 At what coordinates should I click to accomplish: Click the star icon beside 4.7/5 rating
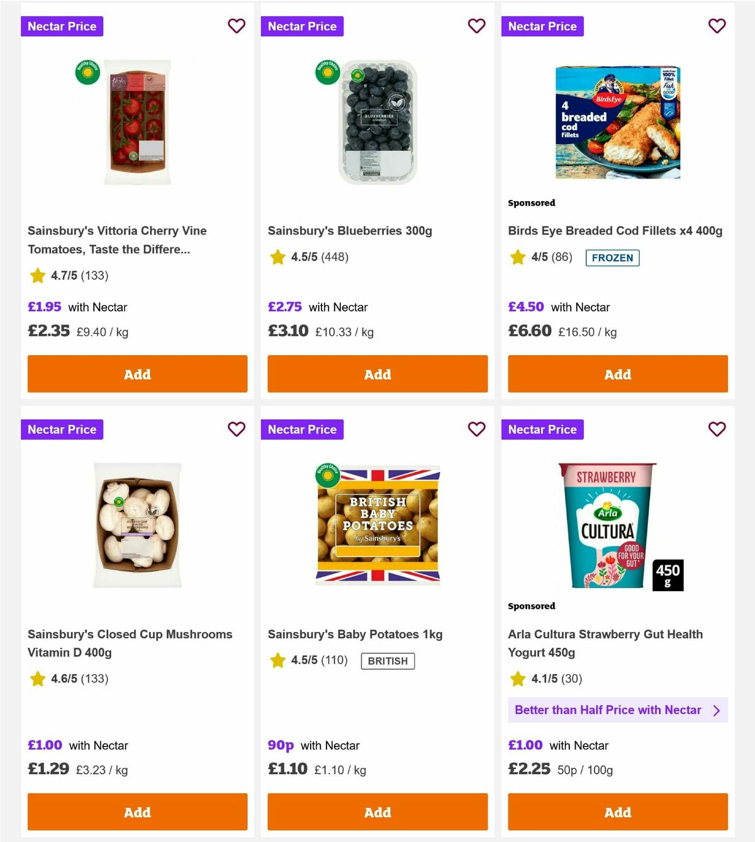click(x=36, y=275)
